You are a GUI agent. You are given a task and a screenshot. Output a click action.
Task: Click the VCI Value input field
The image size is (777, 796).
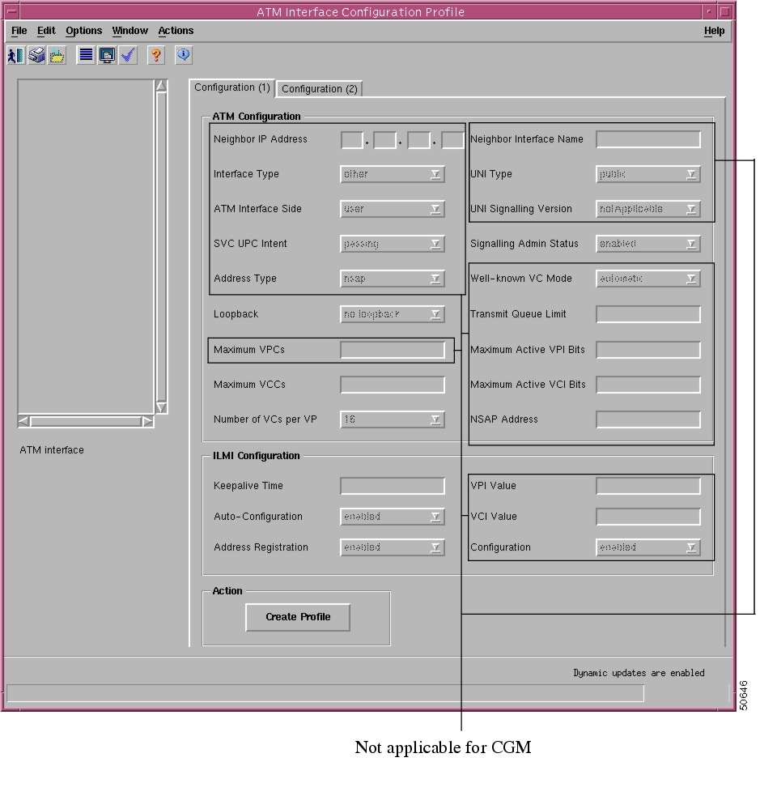point(648,517)
